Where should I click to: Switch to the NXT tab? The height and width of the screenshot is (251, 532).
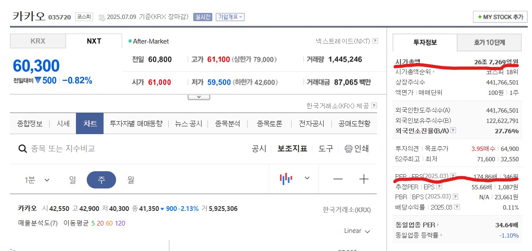coord(94,41)
